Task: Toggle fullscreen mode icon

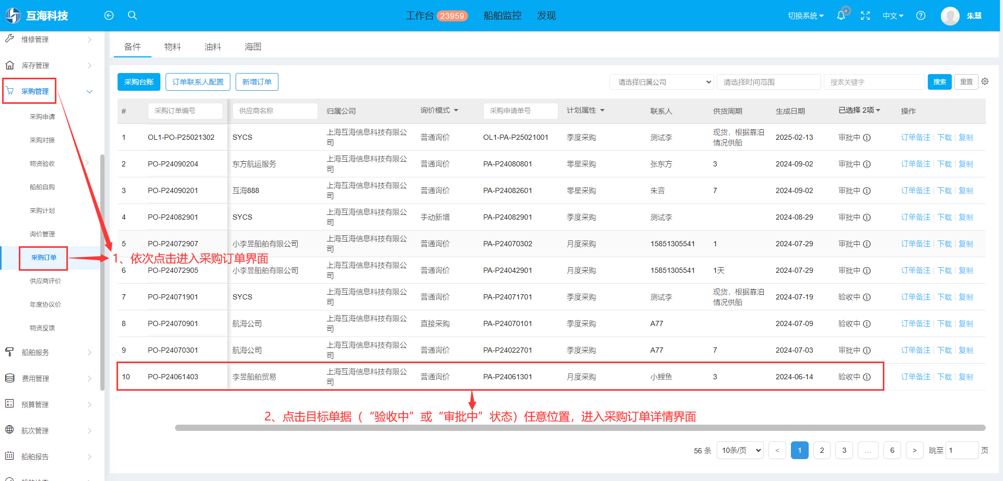Action: coord(866,16)
